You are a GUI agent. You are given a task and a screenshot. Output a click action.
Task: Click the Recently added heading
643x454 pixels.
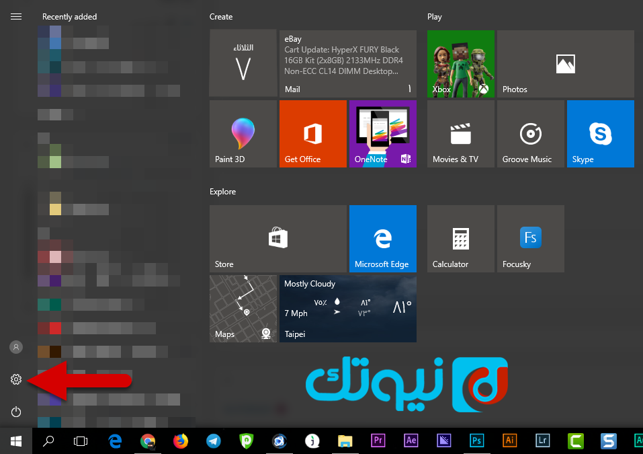coord(70,17)
